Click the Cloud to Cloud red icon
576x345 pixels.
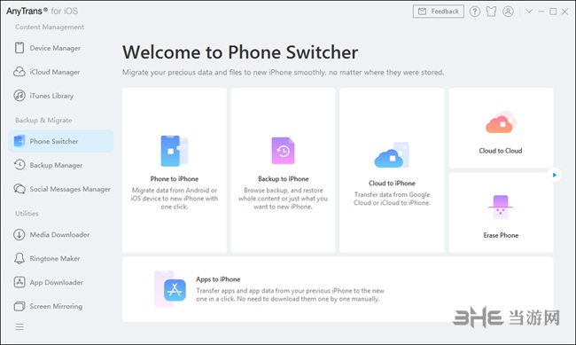click(501, 122)
